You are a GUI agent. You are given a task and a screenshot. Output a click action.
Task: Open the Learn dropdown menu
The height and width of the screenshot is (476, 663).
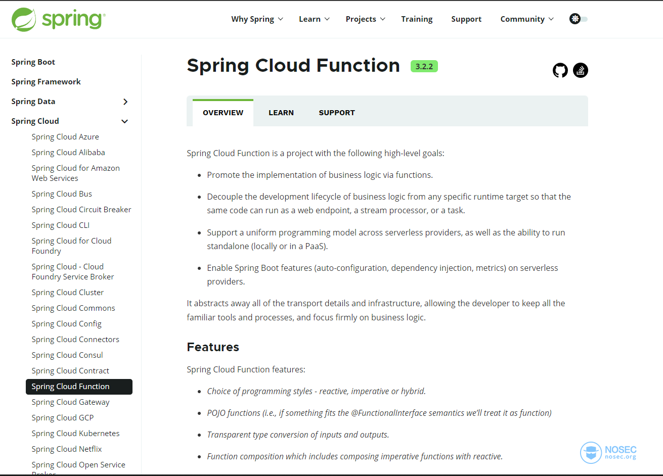pyautogui.click(x=314, y=19)
